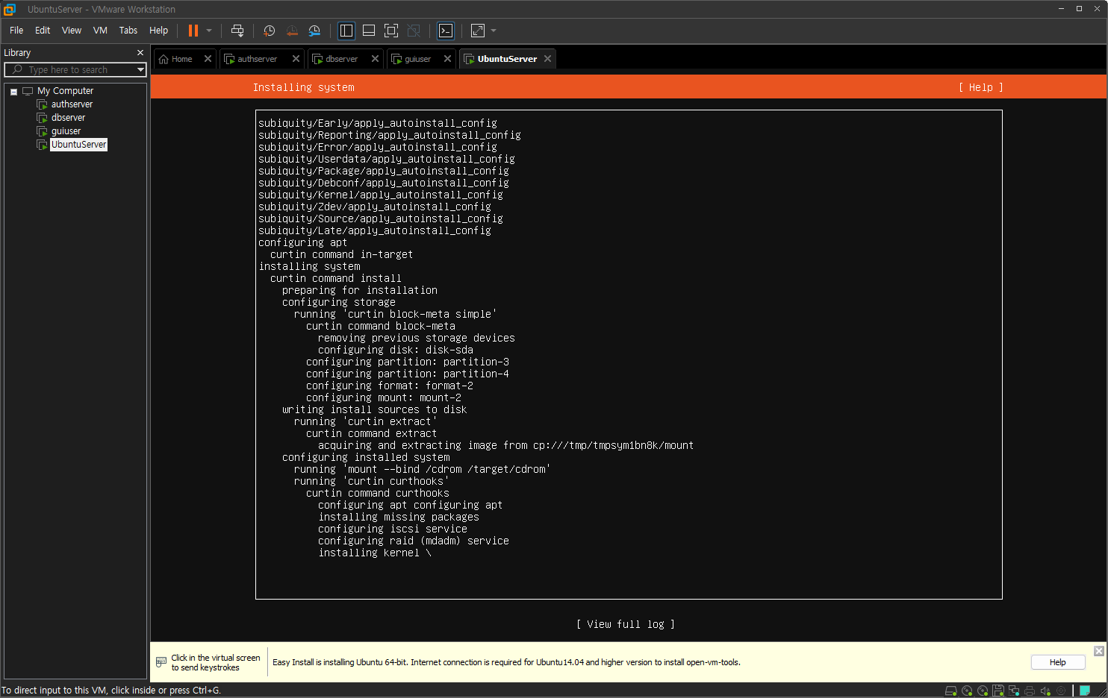Open the Tabs menu
1108x698 pixels.
pos(128,31)
